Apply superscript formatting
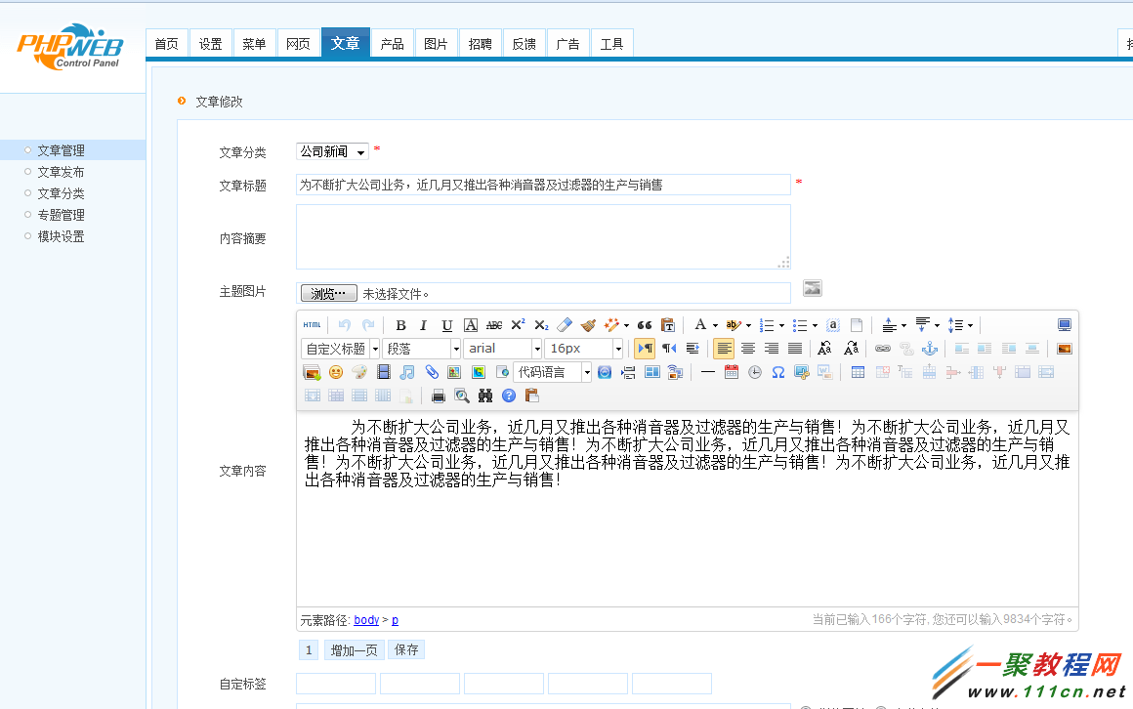 (518, 325)
